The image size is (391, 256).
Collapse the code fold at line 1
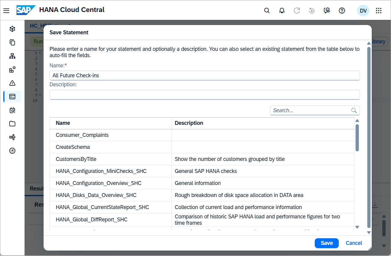coord(40,53)
